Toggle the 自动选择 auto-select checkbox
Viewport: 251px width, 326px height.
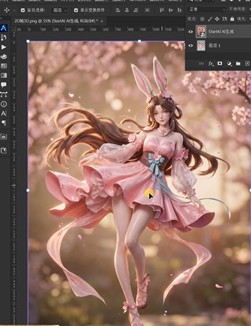pos(22,10)
